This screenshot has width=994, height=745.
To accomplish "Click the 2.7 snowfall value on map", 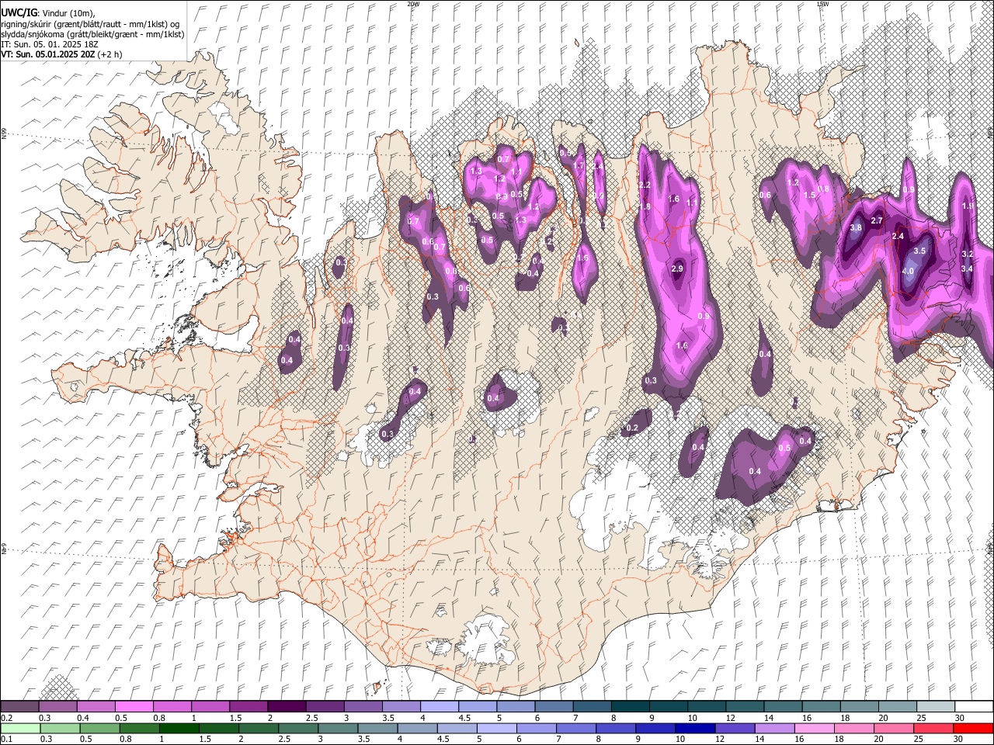I will pyautogui.click(x=877, y=221).
